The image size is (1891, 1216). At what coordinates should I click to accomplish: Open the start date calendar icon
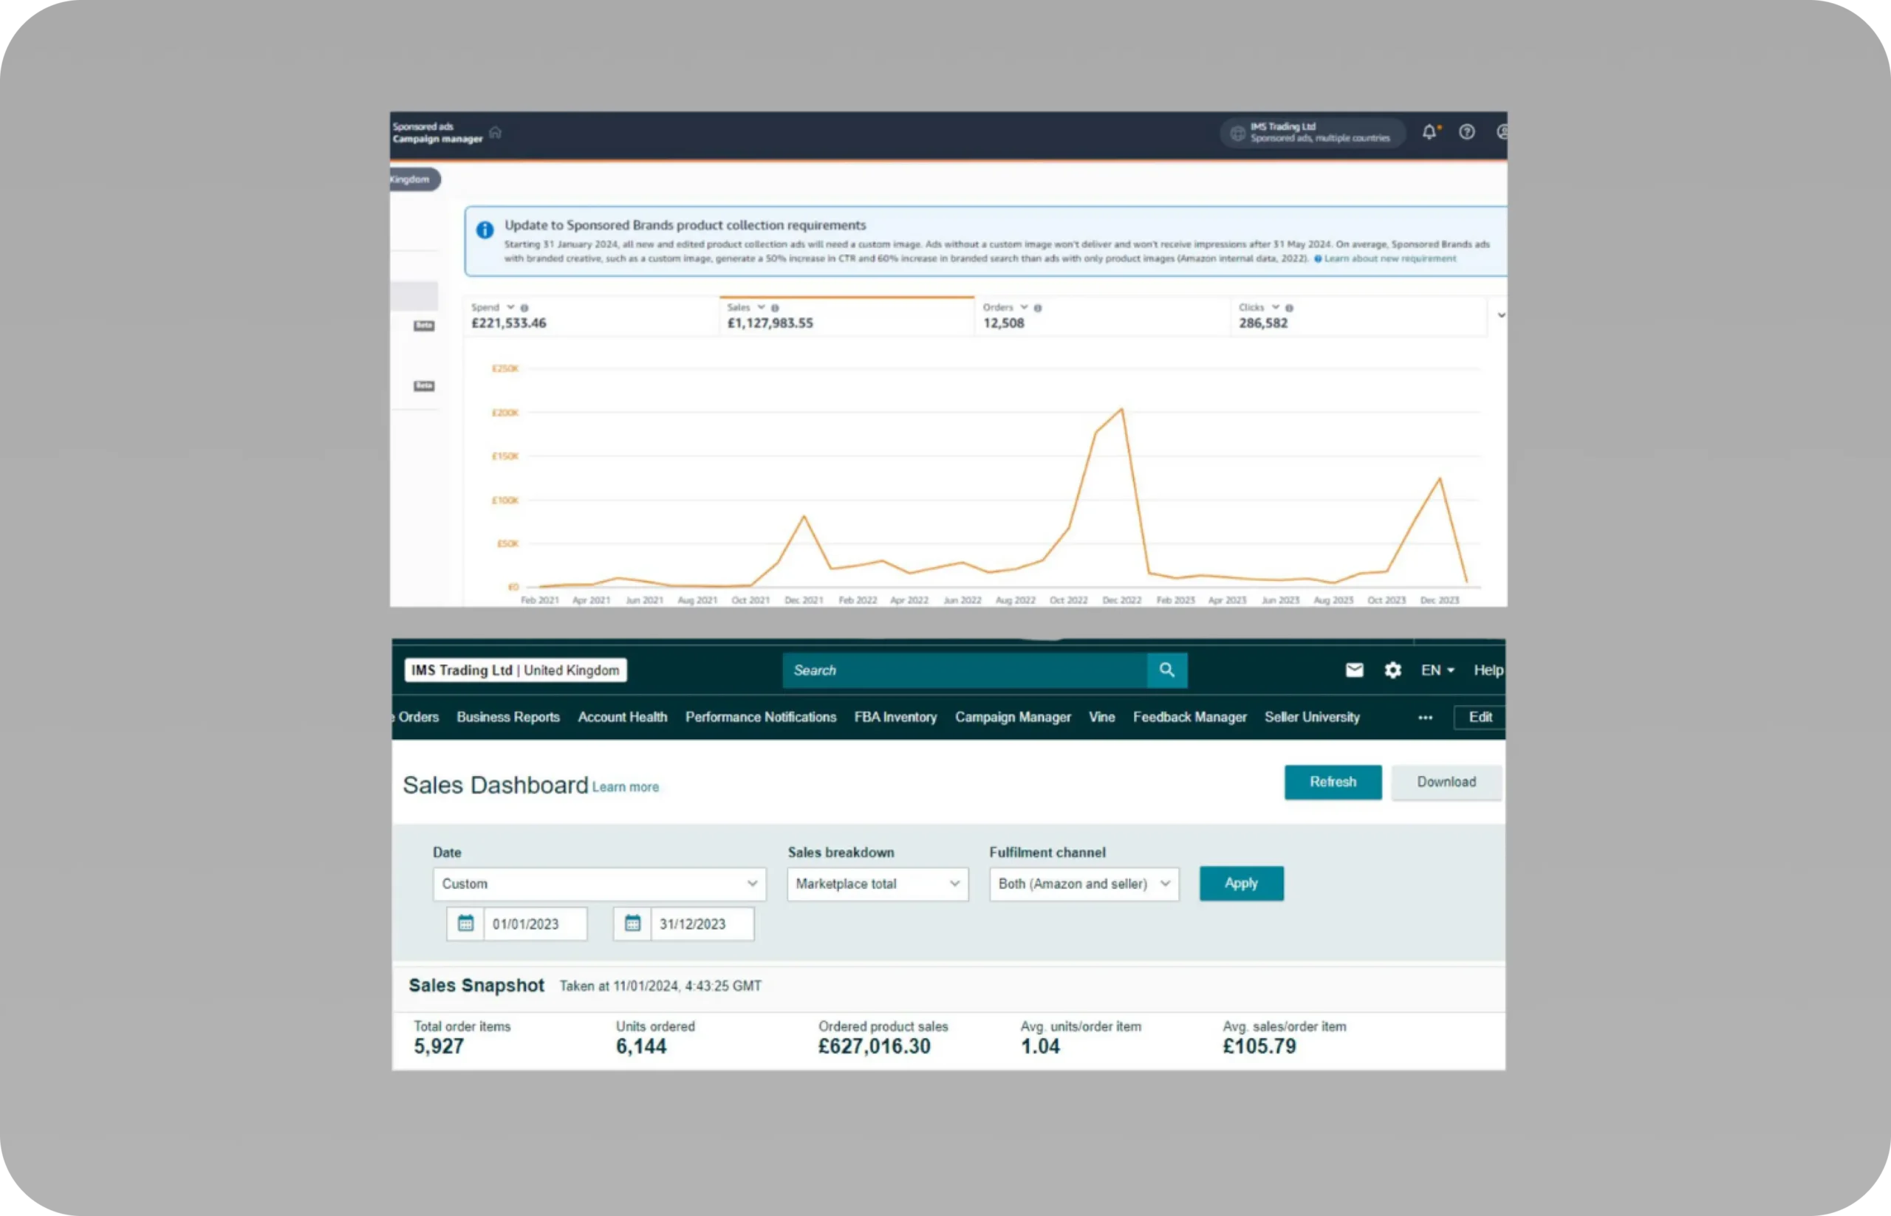(465, 923)
